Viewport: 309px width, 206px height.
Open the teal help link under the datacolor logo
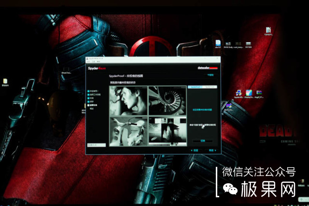(211, 75)
